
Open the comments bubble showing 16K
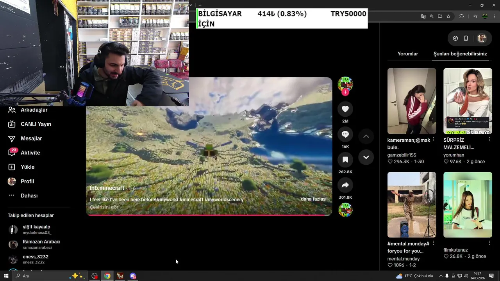(x=345, y=134)
